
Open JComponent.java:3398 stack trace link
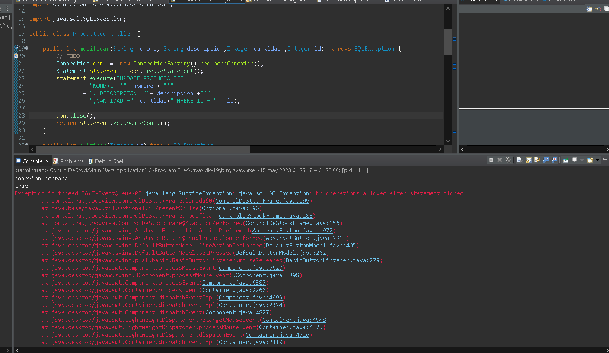pyautogui.click(x=266, y=275)
